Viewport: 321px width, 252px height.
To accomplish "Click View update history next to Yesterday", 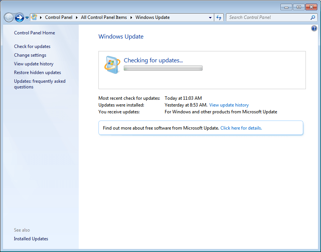I will pos(229,105).
